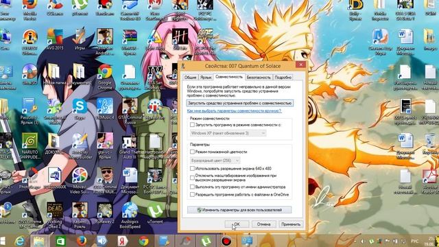The image size is (439, 247).
Task: Click the volume speaker icon in system tray
Action: 363,241
